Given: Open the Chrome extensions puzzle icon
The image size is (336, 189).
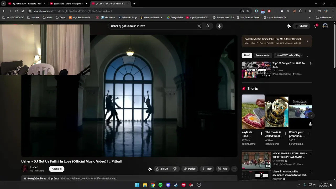Looking at the screenshot, I should [301, 11].
